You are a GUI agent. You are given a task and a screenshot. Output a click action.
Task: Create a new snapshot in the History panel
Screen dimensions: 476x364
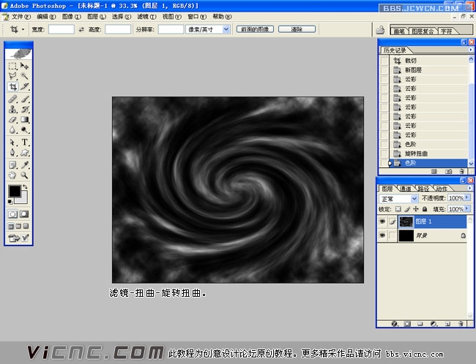point(448,172)
